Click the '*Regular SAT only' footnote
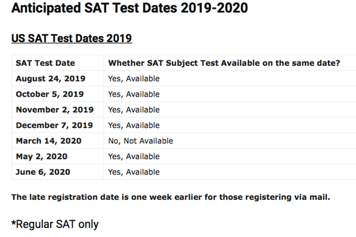Screen dimensions: 356x237 coord(55,224)
